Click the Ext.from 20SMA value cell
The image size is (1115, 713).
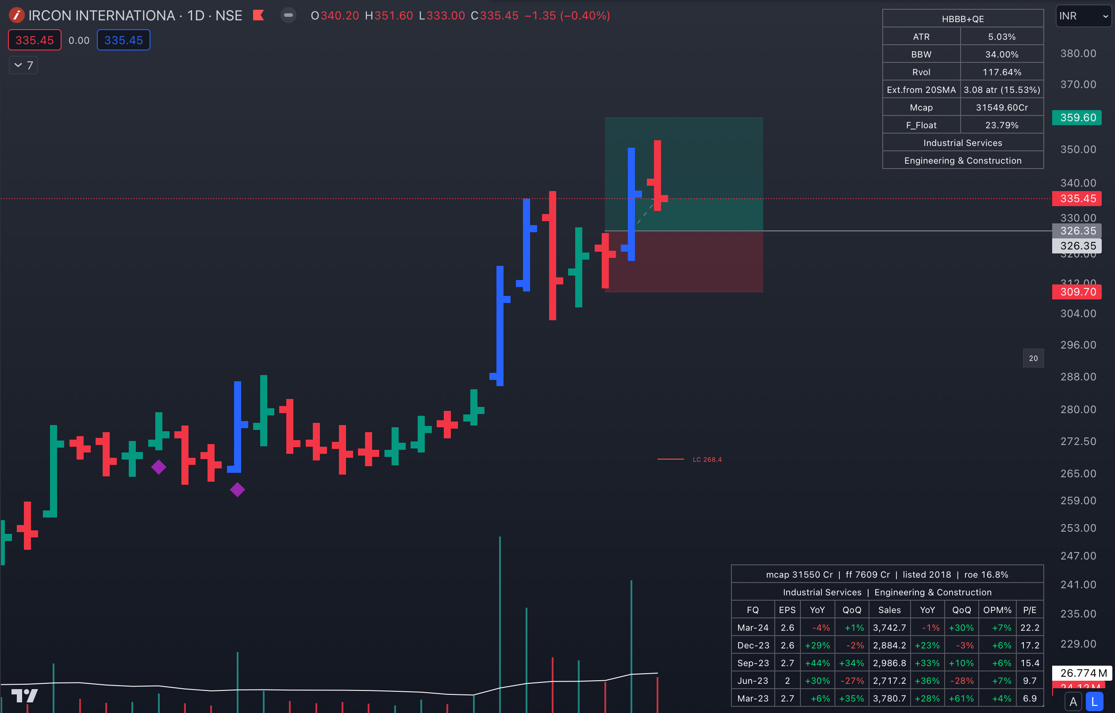(x=1002, y=90)
